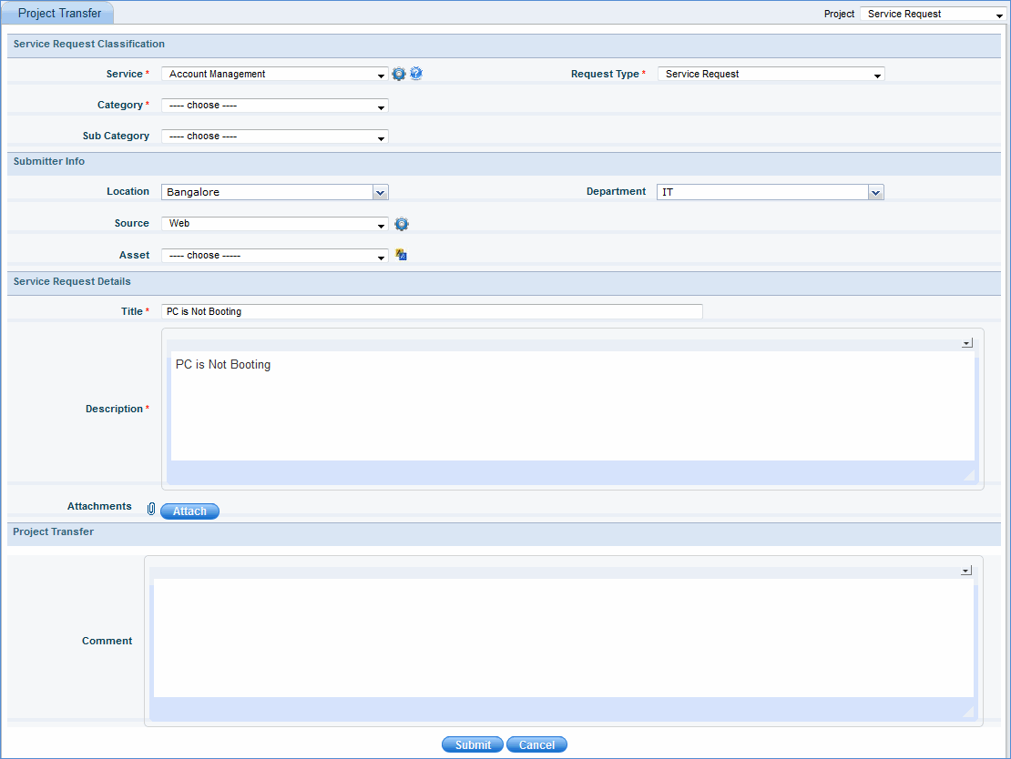Image resolution: width=1011 pixels, height=759 pixels.
Task: Click the asset lookup icon beside Asset
Action: click(401, 256)
